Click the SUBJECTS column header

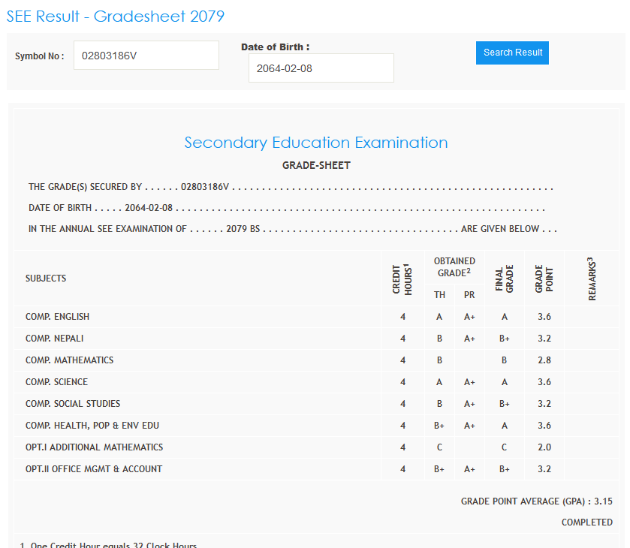[46, 279]
